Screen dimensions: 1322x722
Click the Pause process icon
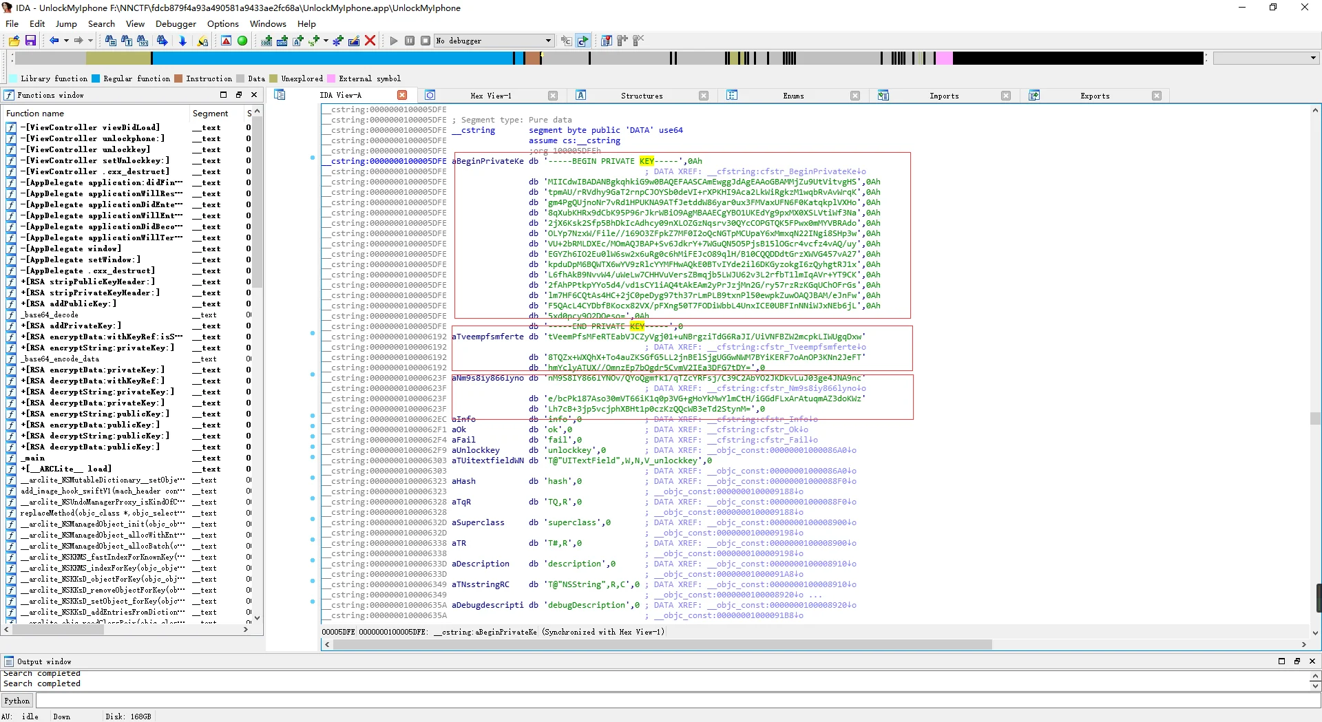pyautogui.click(x=410, y=41)
